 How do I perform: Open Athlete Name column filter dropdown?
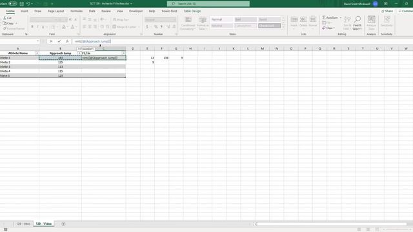[x=37, y=53]
